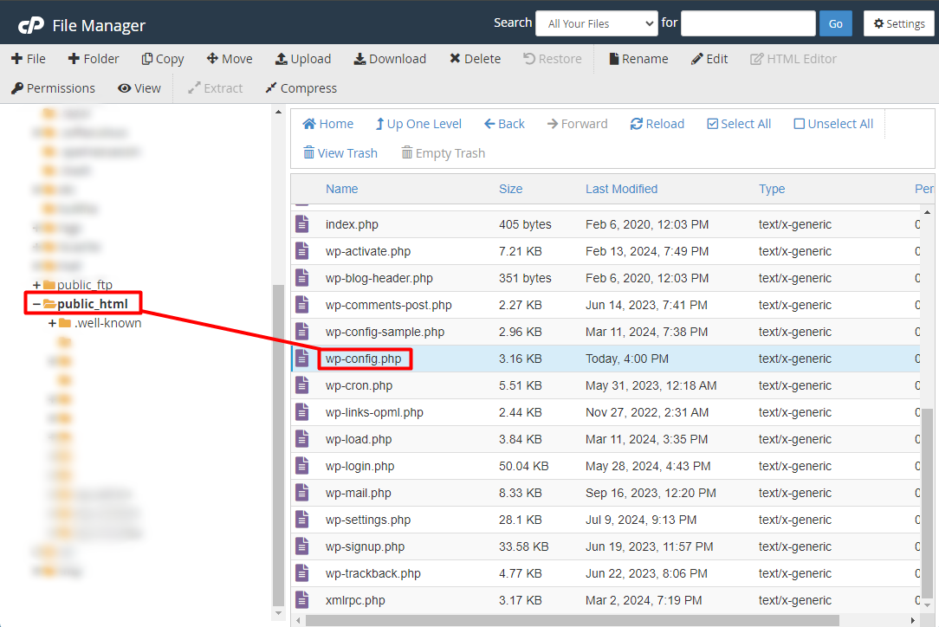Navigate Back in file browser
This screenshot has width=939, height=627.
pyautogui.click(x=504, y=124)
